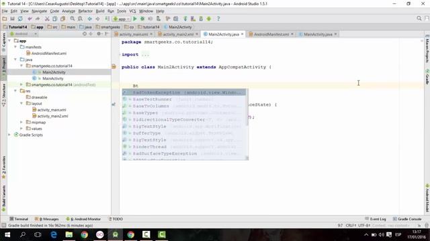This screenshot has width=430, height=241.
Task: Choose BaseTestRunner from the autocomplete list
Action: (x=184, y=99)
